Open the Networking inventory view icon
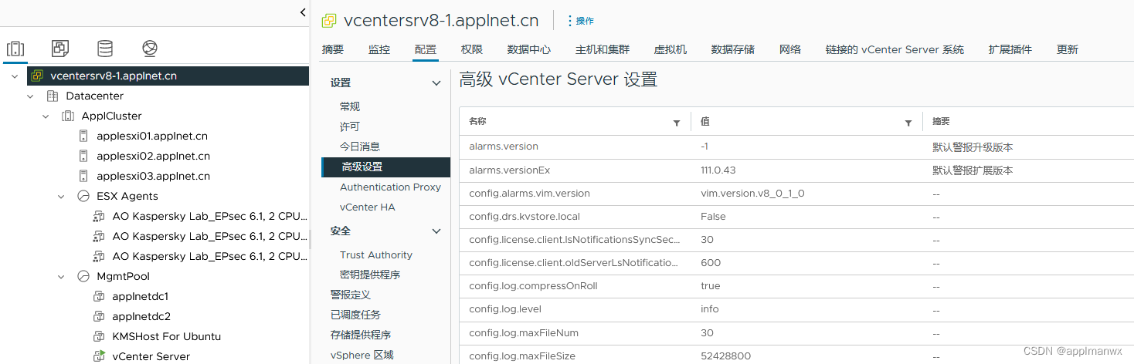1134x364 pixels. 150,49
